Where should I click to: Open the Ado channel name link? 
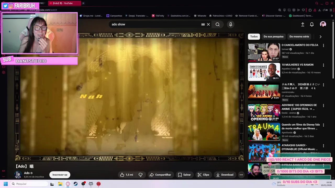[27, 173]
